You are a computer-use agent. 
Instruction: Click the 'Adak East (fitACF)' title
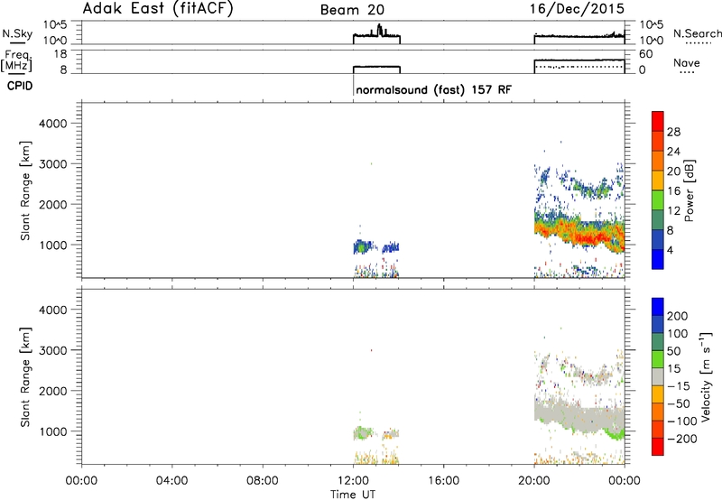[157, 9]
